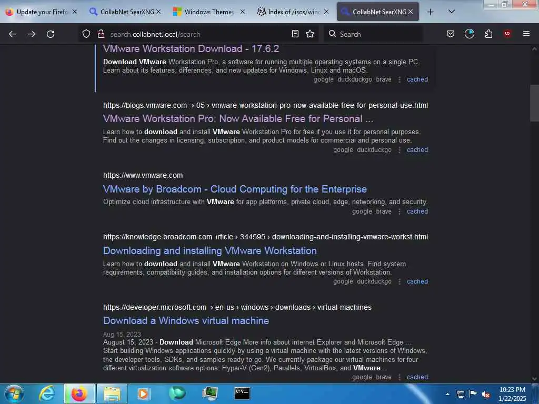Open the Extensions puzzle icon
The height and width of the screenshot is (404, 539).
pos(488,34)
